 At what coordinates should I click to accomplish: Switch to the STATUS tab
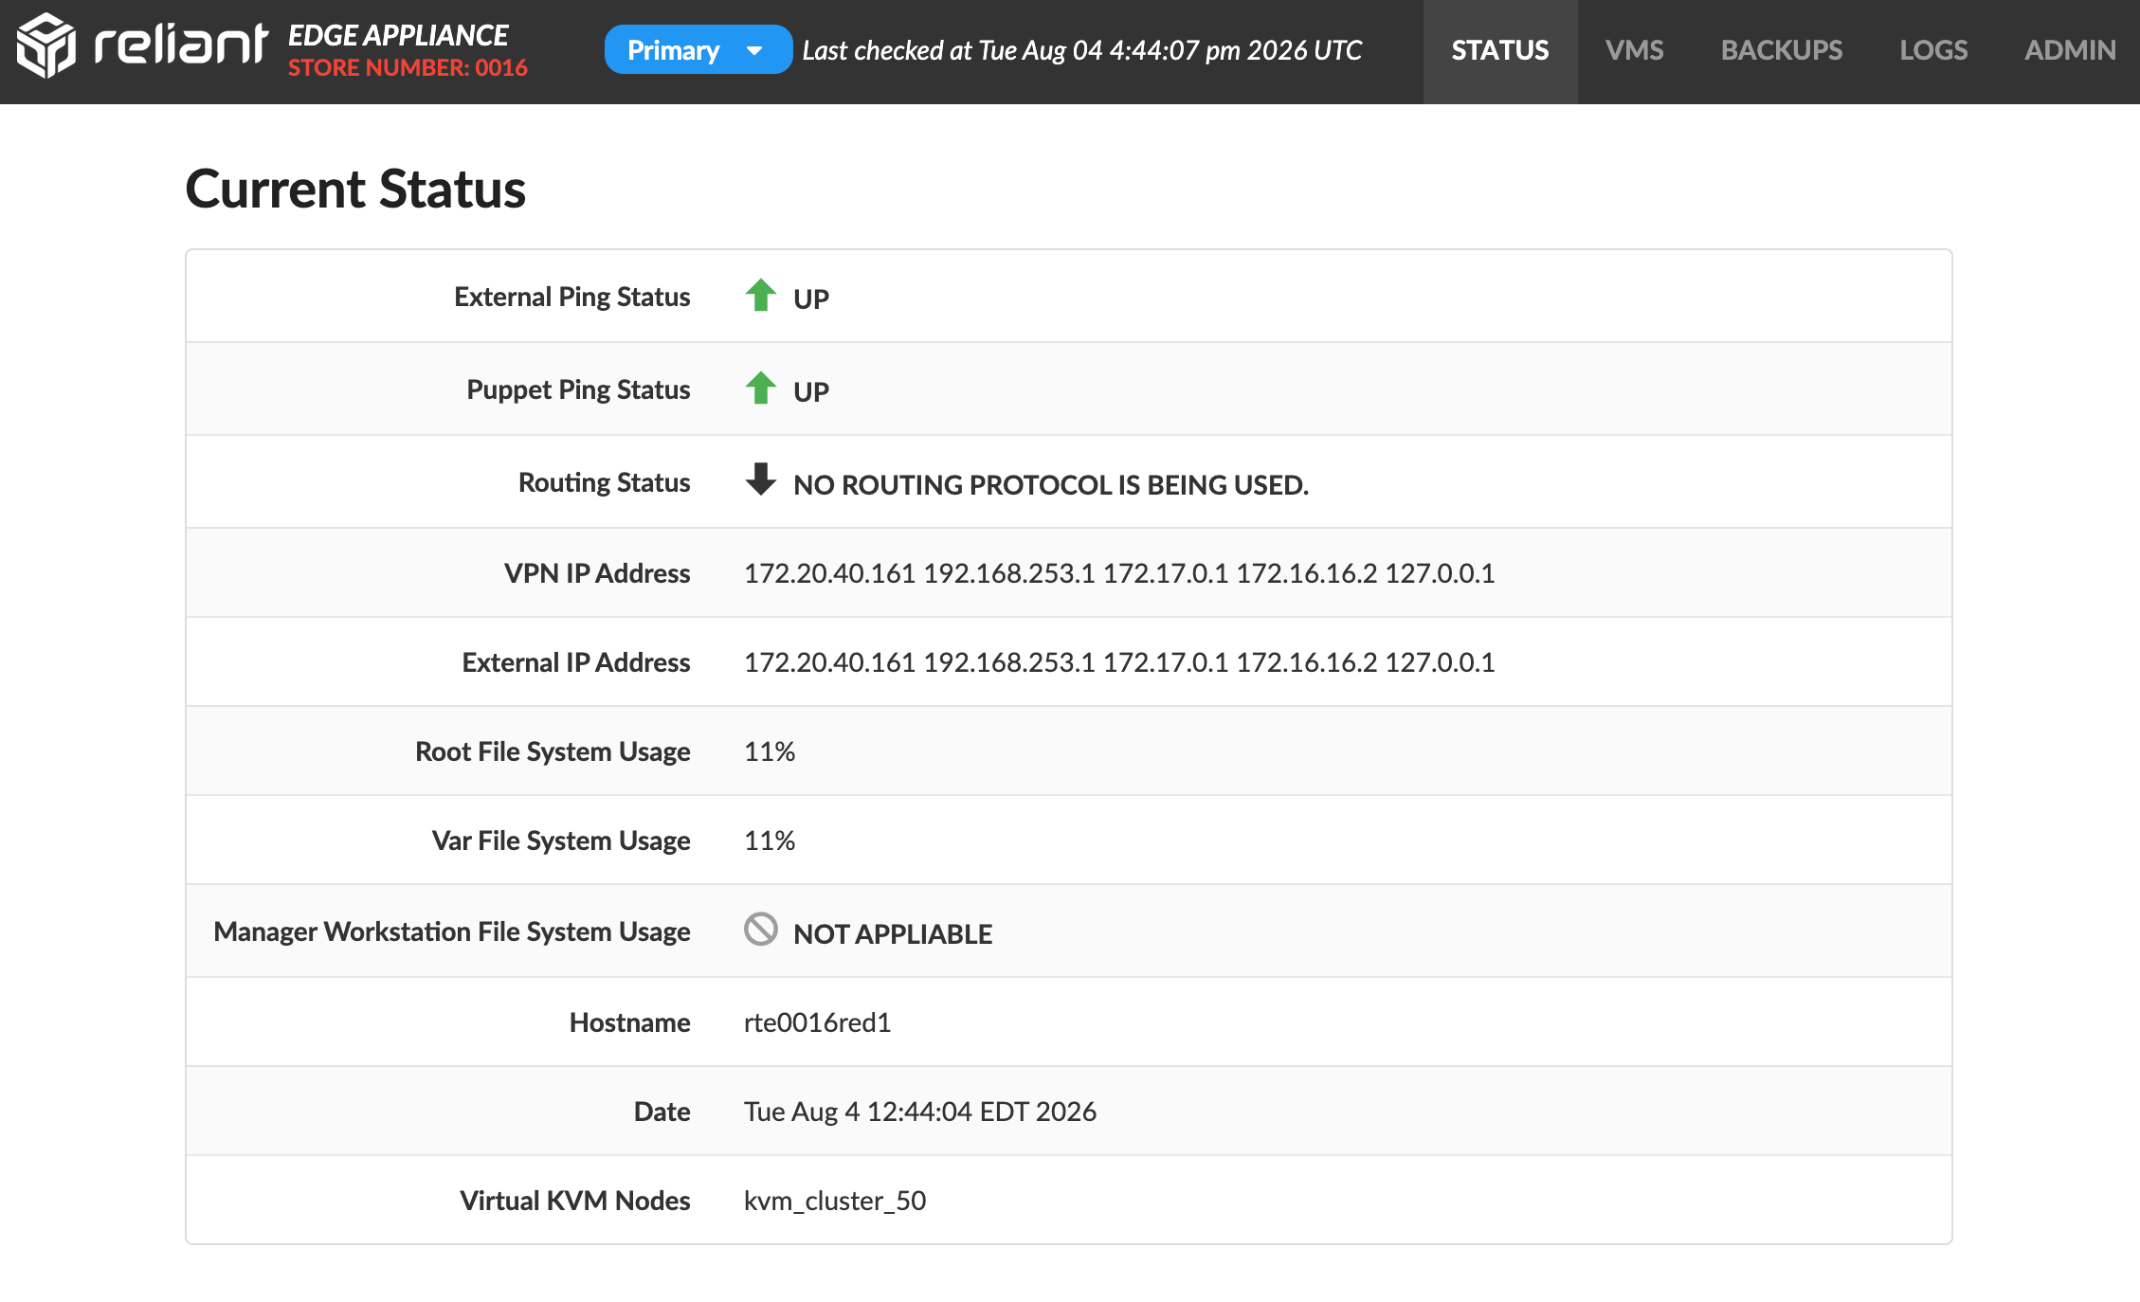click(1500, 51)
